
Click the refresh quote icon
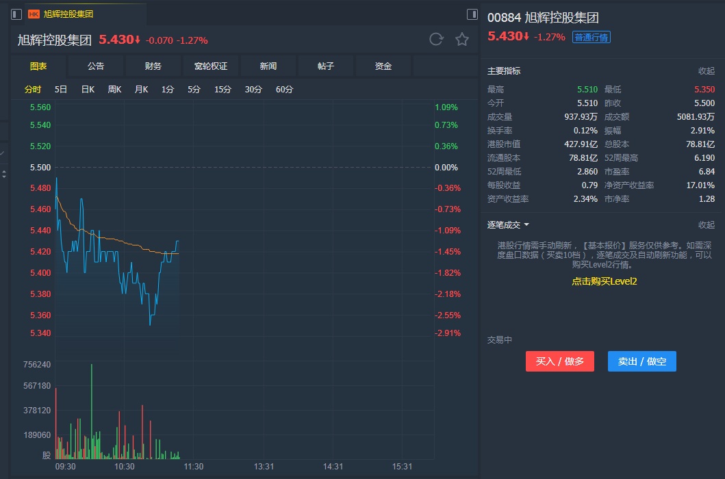(436, 39)
